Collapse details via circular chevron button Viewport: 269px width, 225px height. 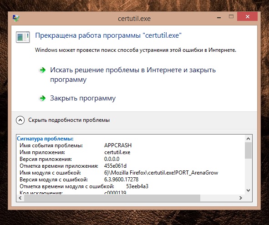click(x=20, y=120)
